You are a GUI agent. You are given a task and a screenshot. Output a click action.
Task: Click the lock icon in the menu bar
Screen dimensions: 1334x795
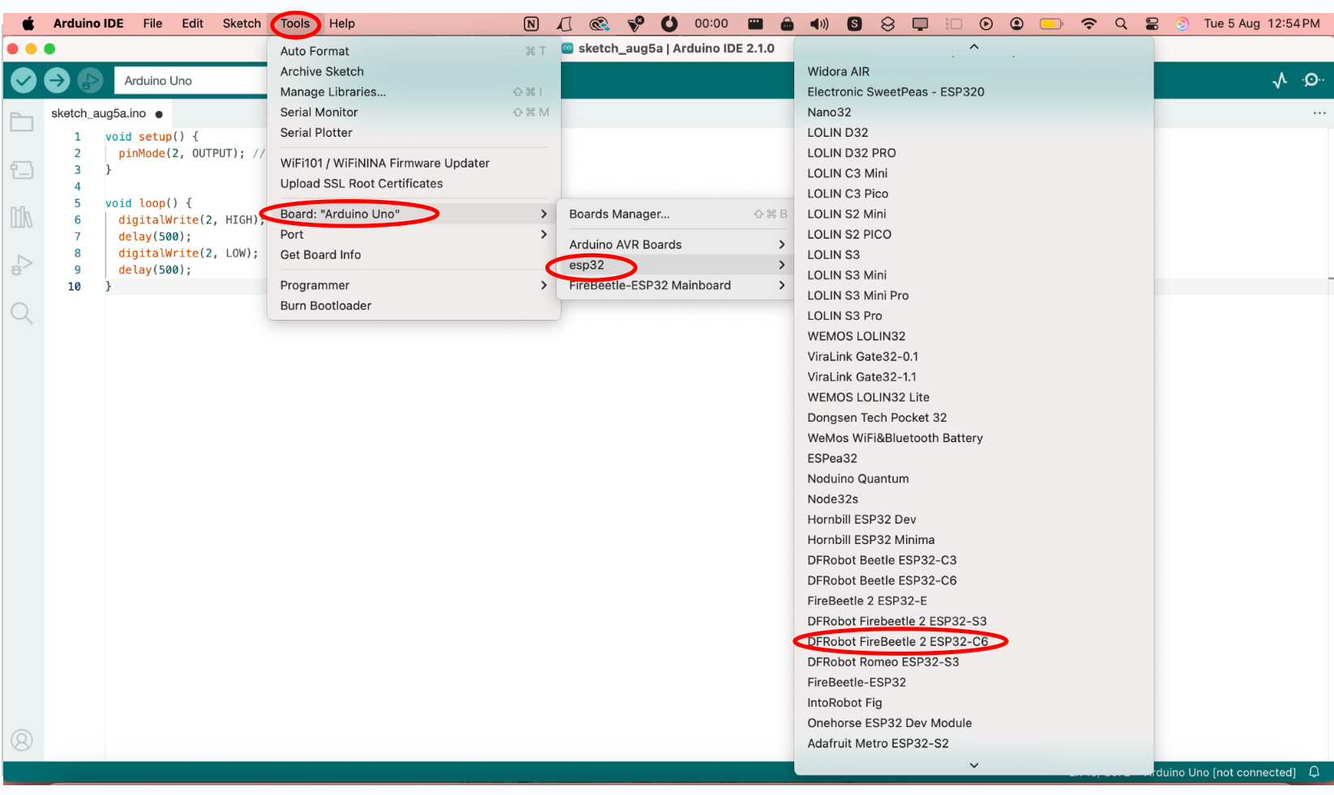point(787,23)
